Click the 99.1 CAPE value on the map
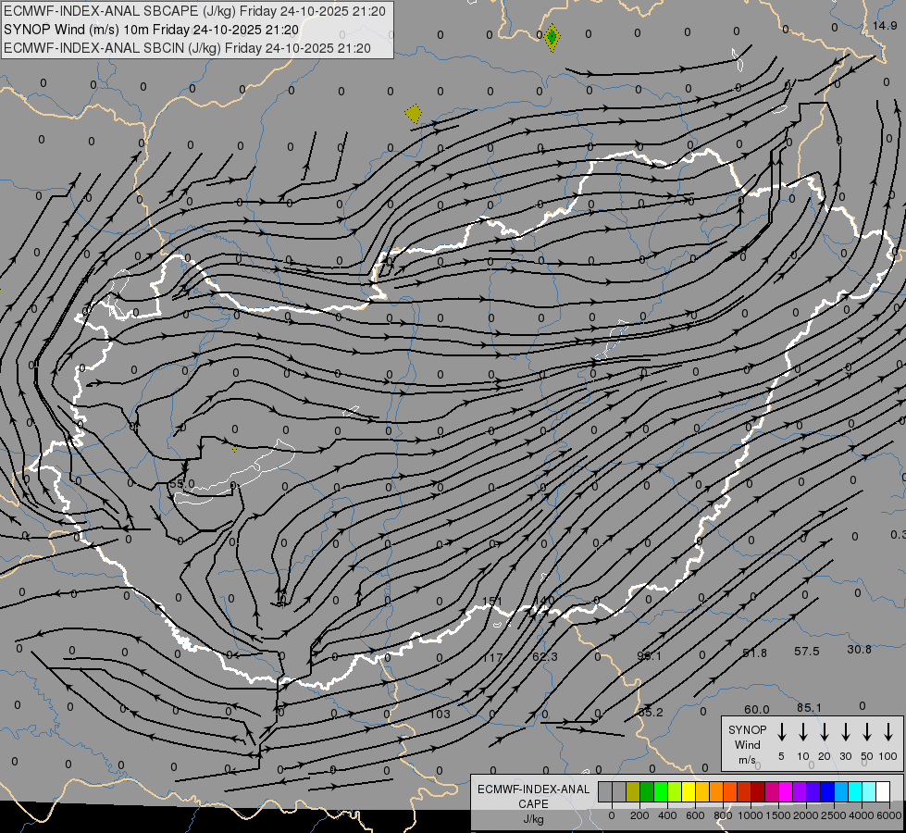This screenshot has height=833, width=906. point(649,655)
